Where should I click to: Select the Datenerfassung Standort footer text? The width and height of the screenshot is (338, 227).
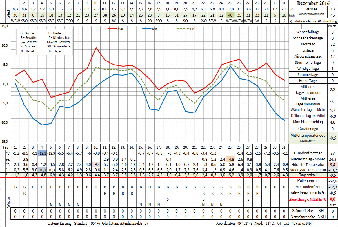pyautogui.click(x=98, y=223)
